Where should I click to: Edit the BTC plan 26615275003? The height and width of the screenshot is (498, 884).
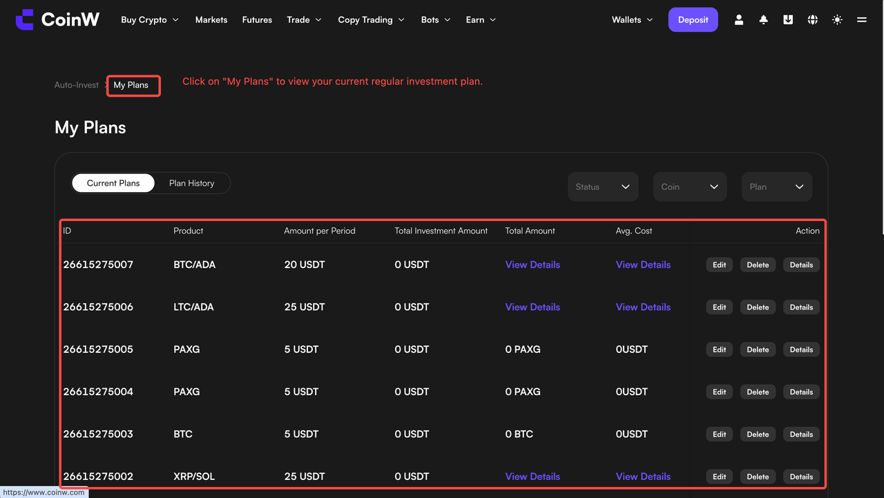point(720,434)
